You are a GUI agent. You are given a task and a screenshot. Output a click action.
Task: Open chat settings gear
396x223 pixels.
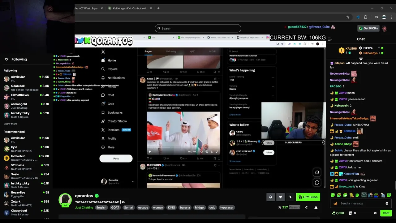click(375, 213)
